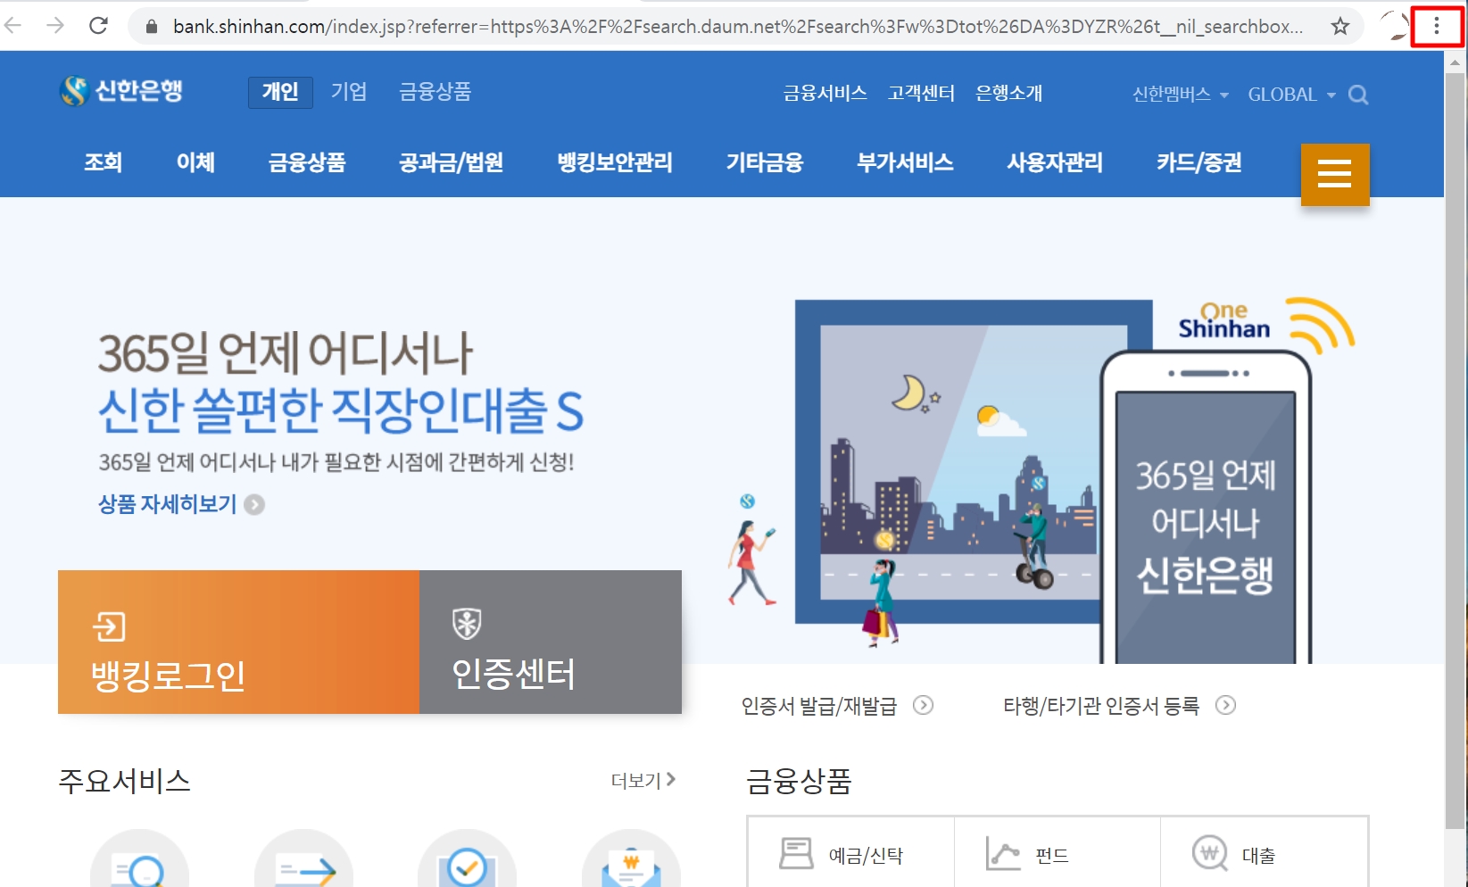Open 타행/타기관 인증서 등록 link
Screen dimensions: 1468x887
[1101, 706]
